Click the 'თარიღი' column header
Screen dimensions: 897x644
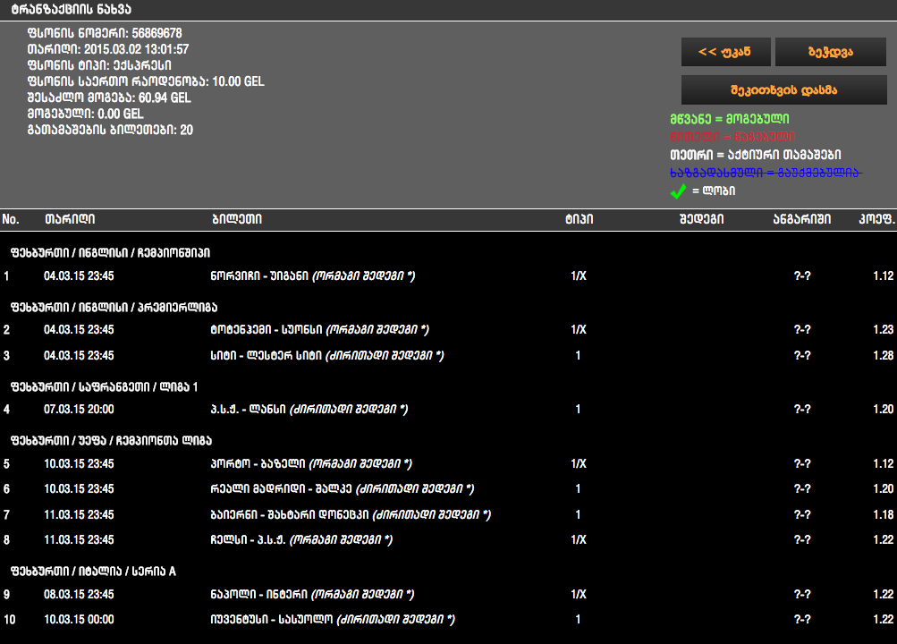70,219
